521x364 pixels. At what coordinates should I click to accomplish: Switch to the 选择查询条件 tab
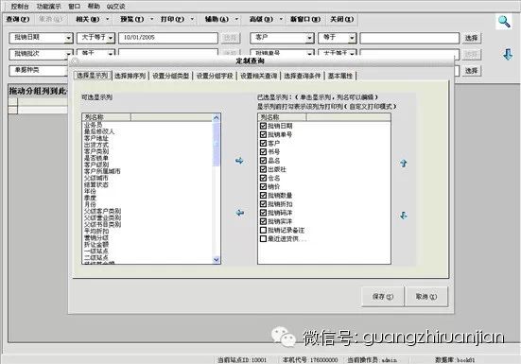[303, 76]
